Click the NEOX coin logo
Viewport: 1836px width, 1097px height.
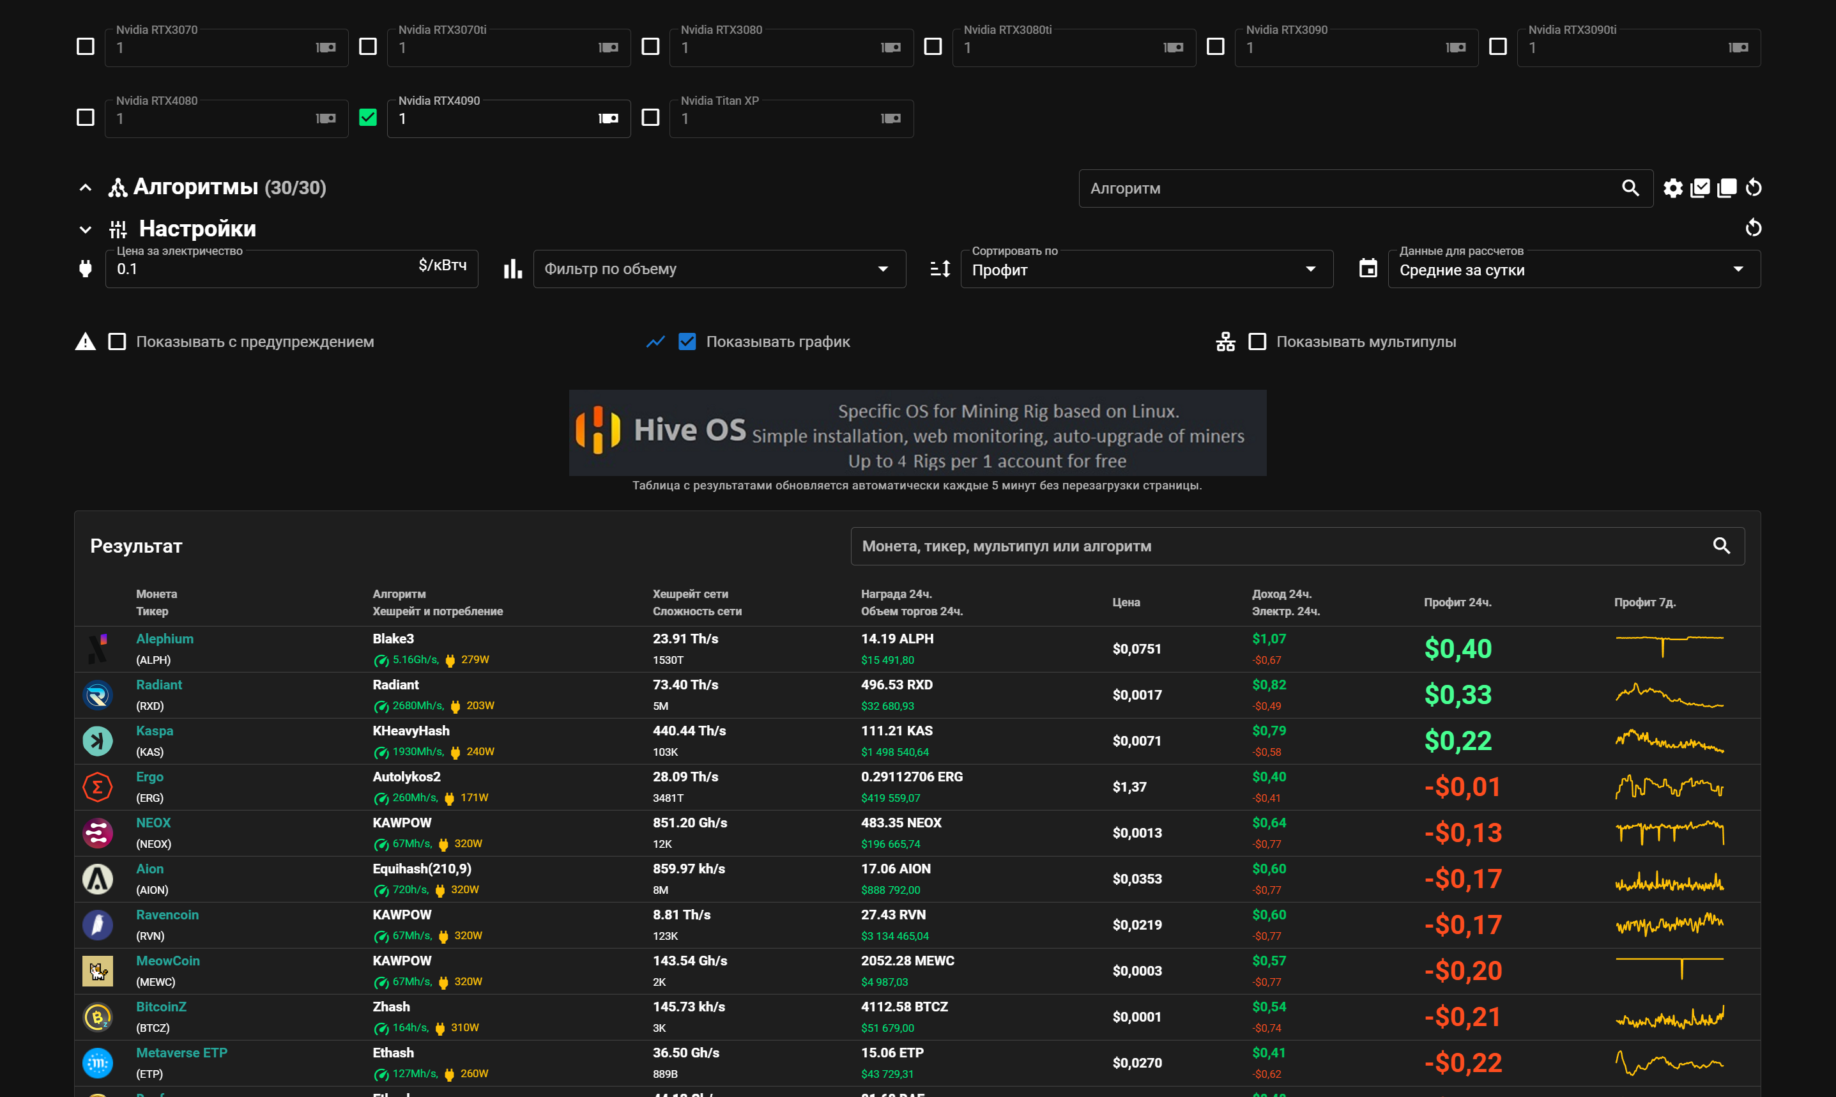[98, 833]
